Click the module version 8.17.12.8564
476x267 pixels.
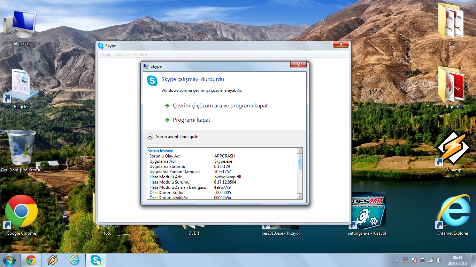tap(225, 182)
